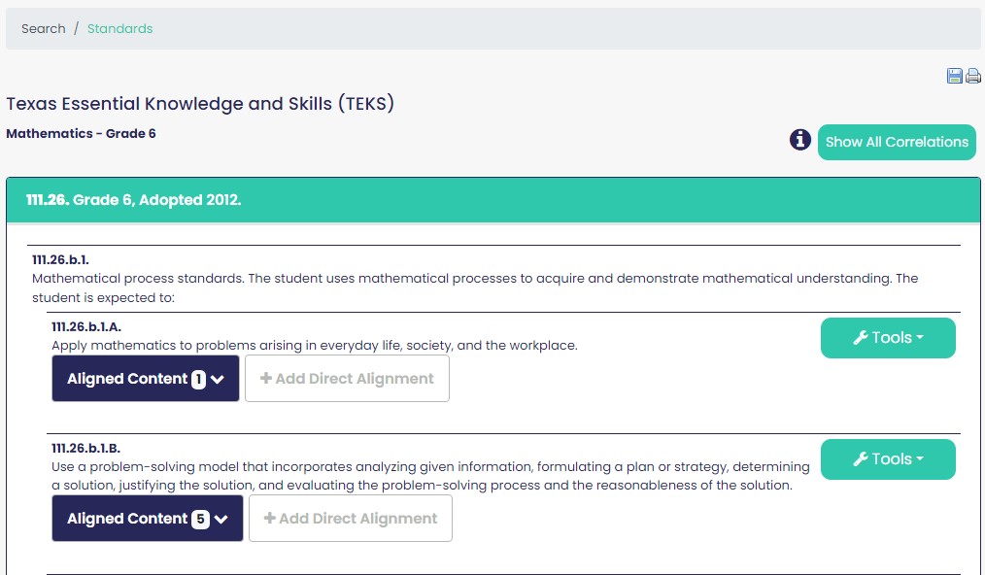Click the count badge 1 on Aligned Content
Screen dimensions: 985x575
[198, 379]
